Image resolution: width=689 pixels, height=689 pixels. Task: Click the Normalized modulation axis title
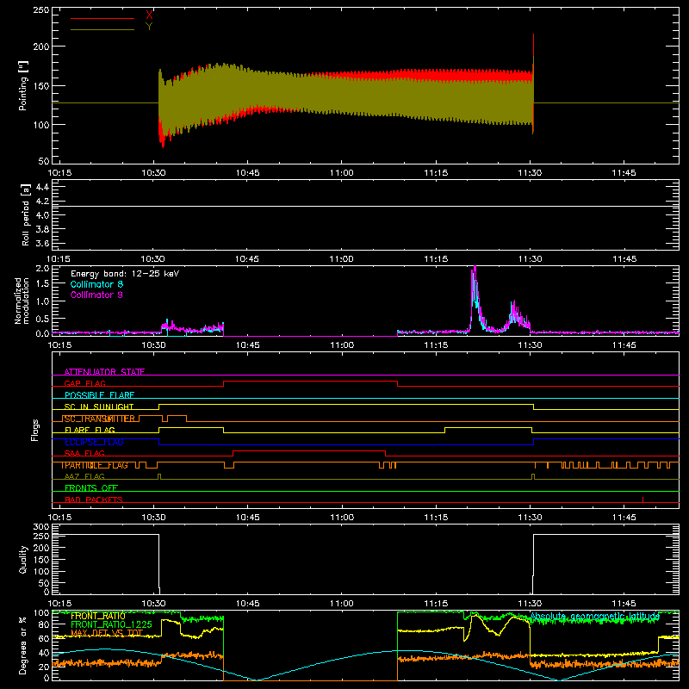[x=22, y=301]
